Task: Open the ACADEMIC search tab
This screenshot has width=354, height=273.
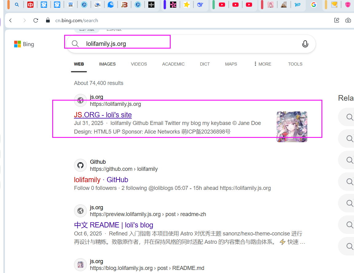Action: pyautogui.click(x=173, y=64)
